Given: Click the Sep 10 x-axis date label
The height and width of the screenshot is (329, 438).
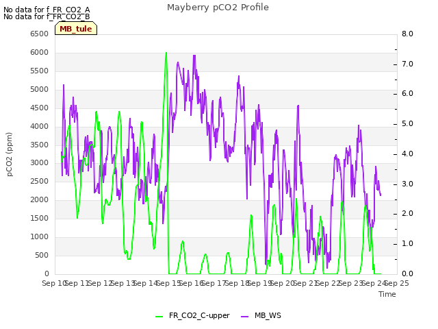Looking at the screenshot, I should tap(54, 283).
